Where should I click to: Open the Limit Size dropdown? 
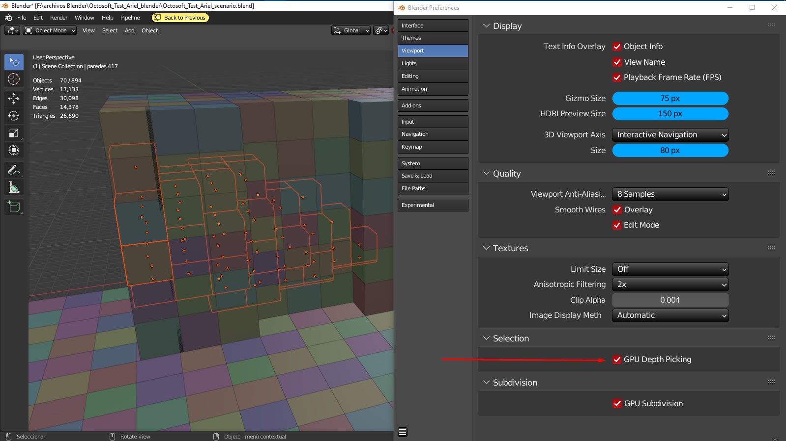[x=670, y=269]
